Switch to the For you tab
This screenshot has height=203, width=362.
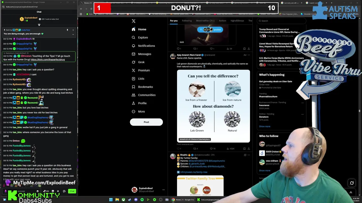point(174,21)
